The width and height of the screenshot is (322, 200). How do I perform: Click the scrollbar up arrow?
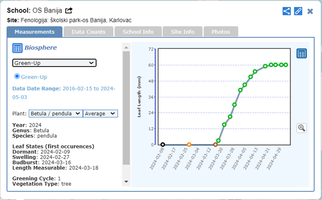tap(126, 47)
